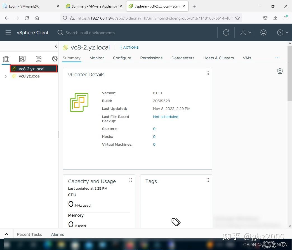
Task: Open the help menu dropdown
Action: coord(283,32)
